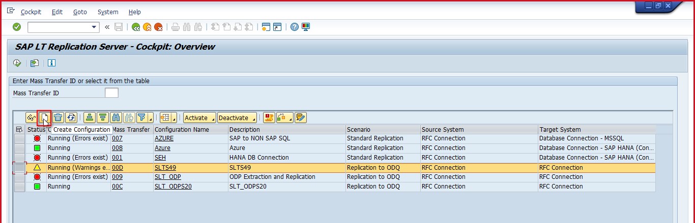Click the Find binoculars icon in table toolbar
695x223 pixels.
pos(116,118)
